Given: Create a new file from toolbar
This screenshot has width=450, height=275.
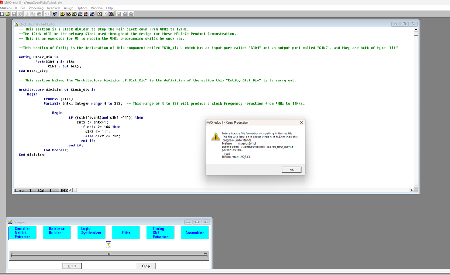Looking at the screenshot, I should (2, 14).
